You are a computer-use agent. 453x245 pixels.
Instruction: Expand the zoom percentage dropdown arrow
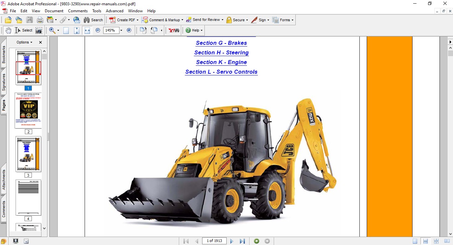[x=121, y=30]
